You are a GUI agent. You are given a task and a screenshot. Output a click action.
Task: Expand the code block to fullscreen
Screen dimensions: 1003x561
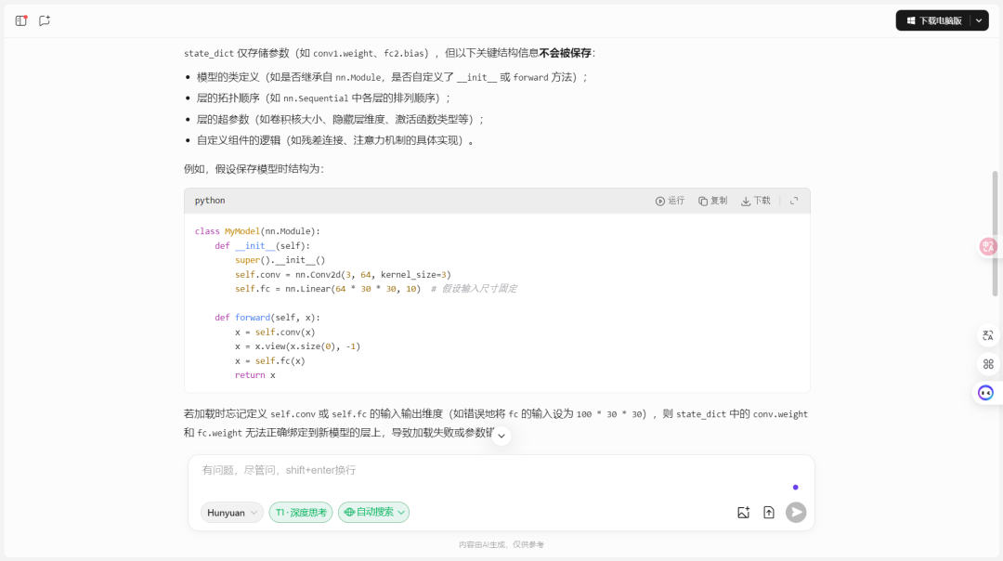[x=794, y=200]
